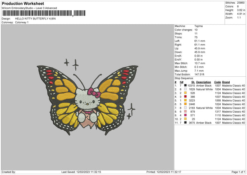This screenshot has height=175, width=247.
Task: Click 'Wilcom EmbroideryStudio – Level 3 Advanced' text
Action: pos(29,8)
